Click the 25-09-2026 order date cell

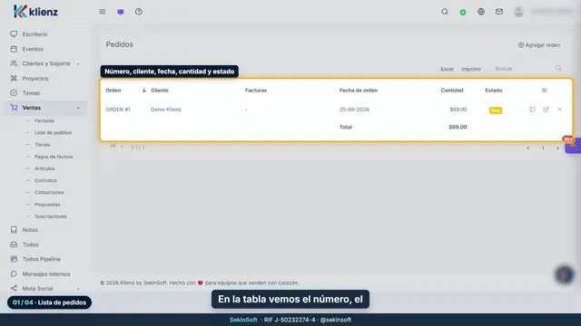[x=354, y=110]
